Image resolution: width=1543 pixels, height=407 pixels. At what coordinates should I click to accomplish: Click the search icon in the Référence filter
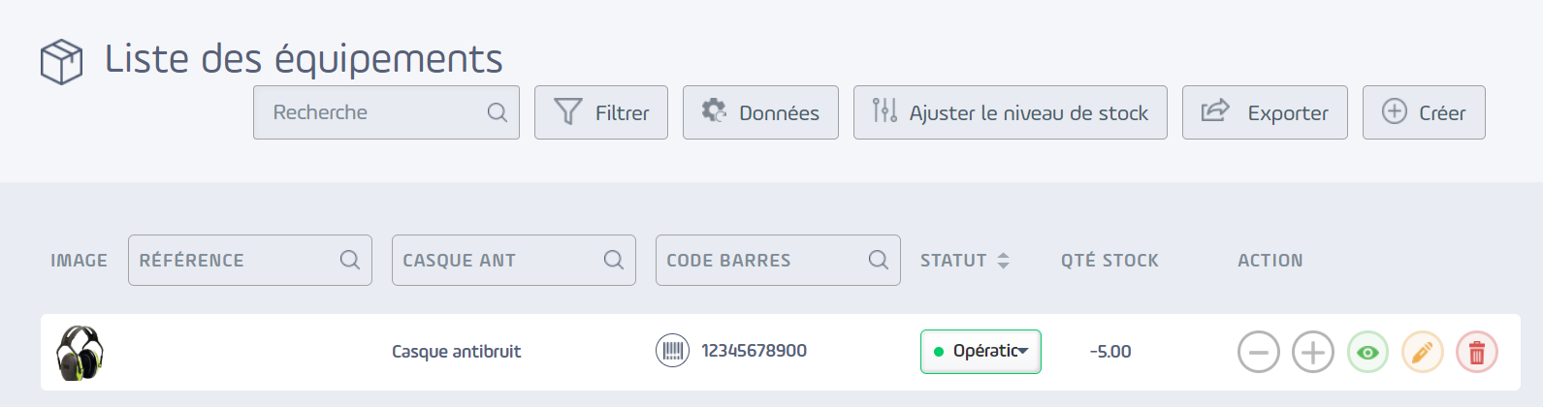pyautogui.click(x=350, y=260)
